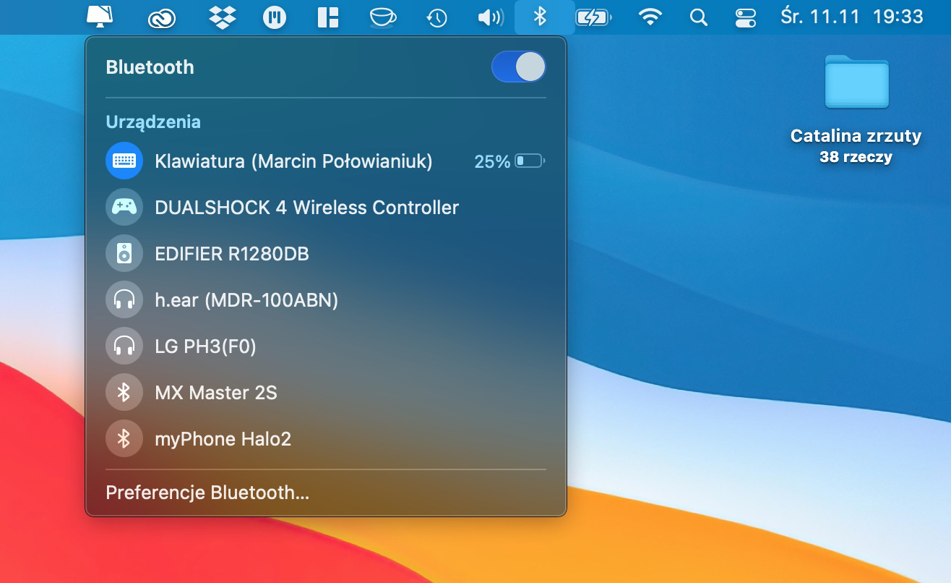This screenshot has height=583, width=951.
Task: Open Spotlight search magnifier icon
Action: (698, 17)
